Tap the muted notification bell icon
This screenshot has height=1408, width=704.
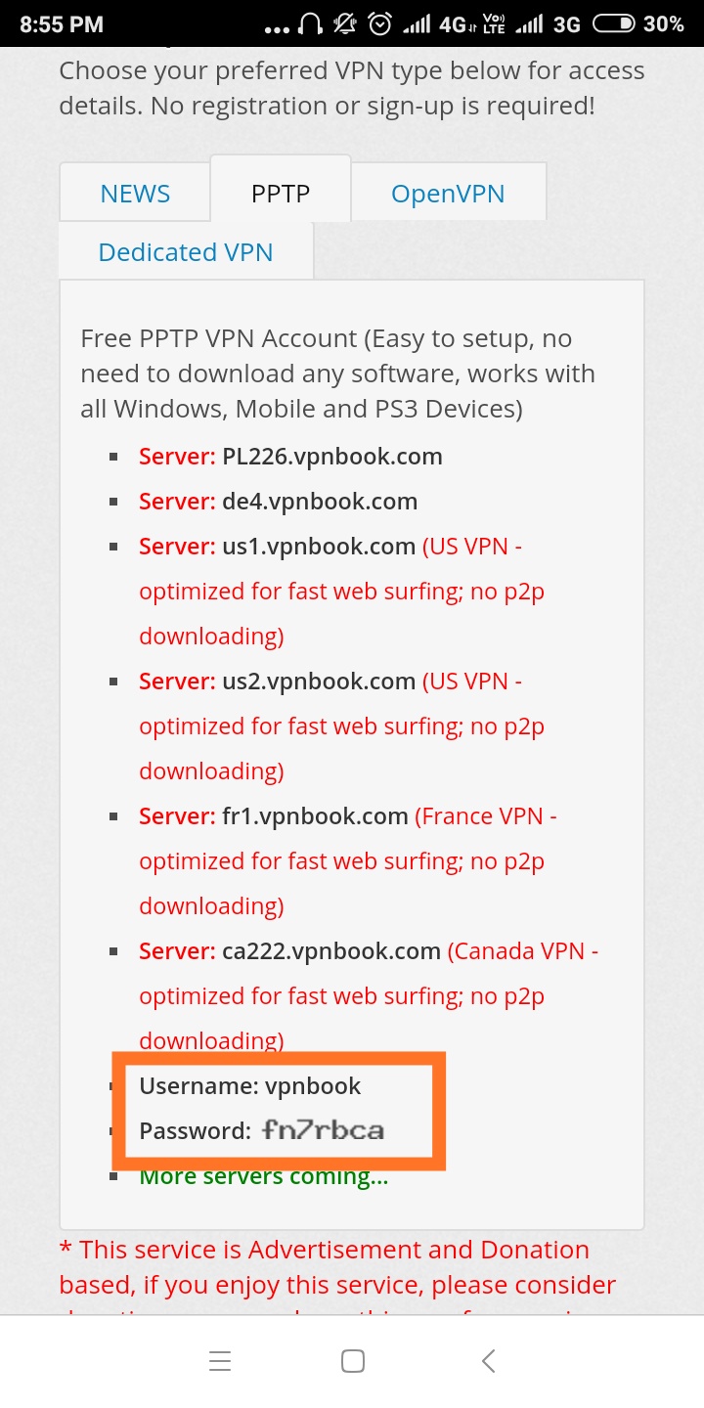point(346,23)
